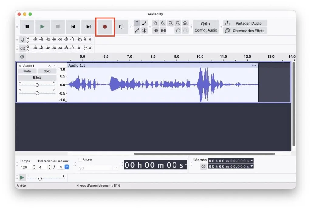Skip to end of project
This screenshot has width=311, height=209.
88,27
